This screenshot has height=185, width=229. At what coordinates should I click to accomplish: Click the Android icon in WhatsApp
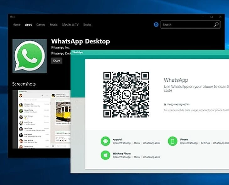pyautogui.click(x=105, y=141)
